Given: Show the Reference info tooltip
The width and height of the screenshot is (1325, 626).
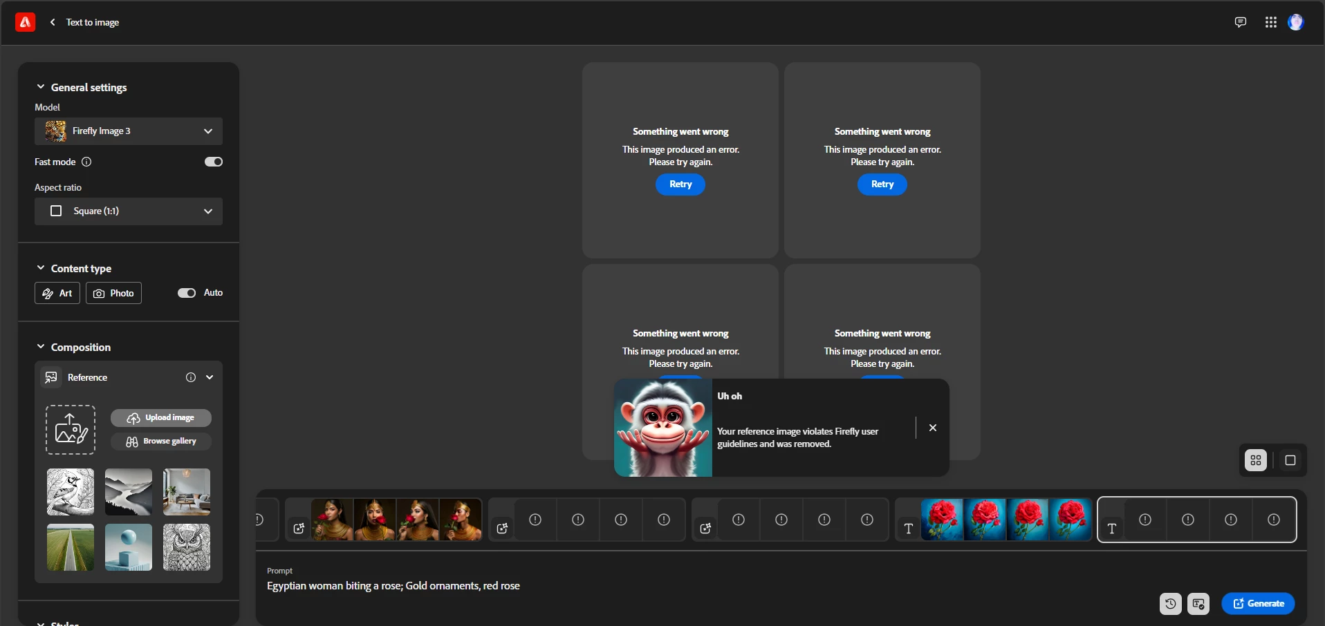Looking at the screenshot, I should (x=191, y=377).
